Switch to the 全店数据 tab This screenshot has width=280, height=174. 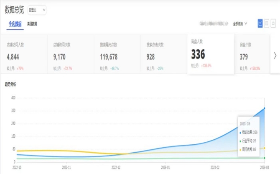click(15, 24)
